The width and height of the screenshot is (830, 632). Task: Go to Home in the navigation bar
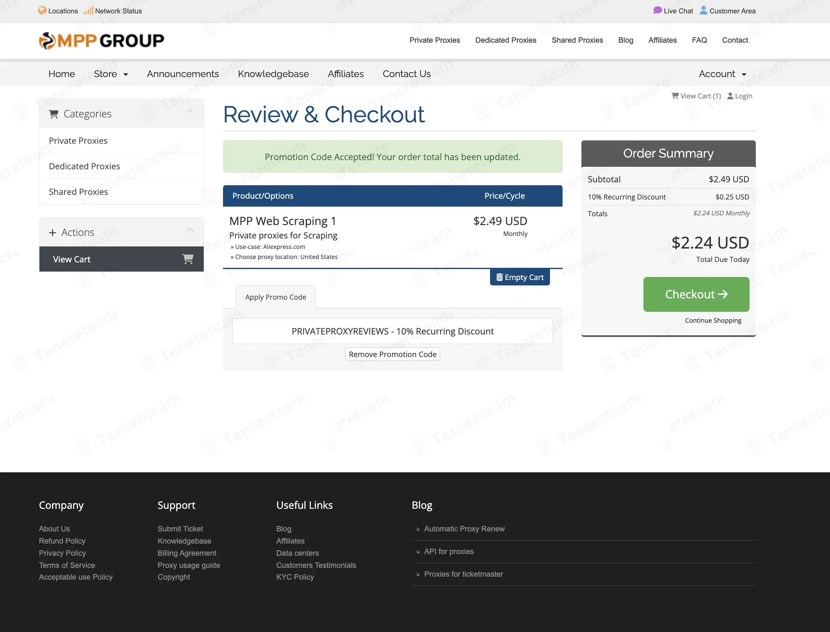click(62, 74)
